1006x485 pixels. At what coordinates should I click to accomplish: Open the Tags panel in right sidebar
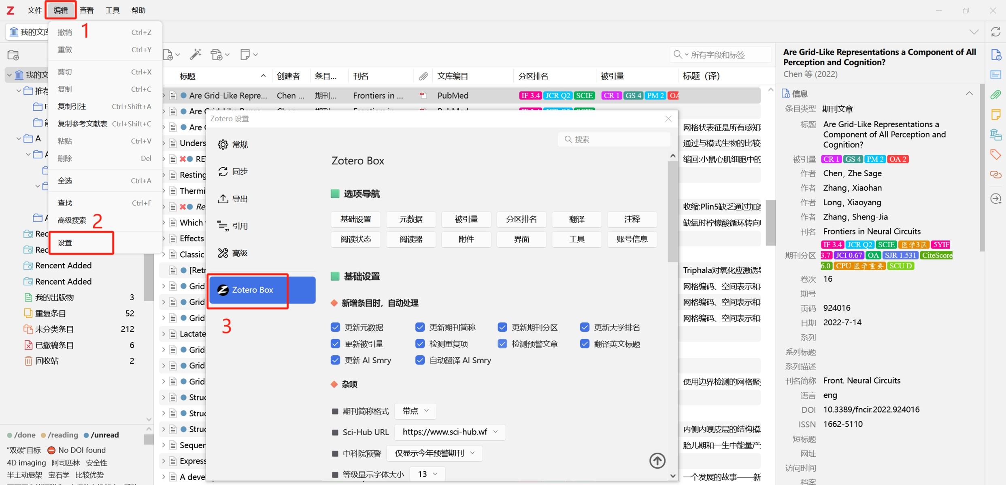(x=996, y=154)
